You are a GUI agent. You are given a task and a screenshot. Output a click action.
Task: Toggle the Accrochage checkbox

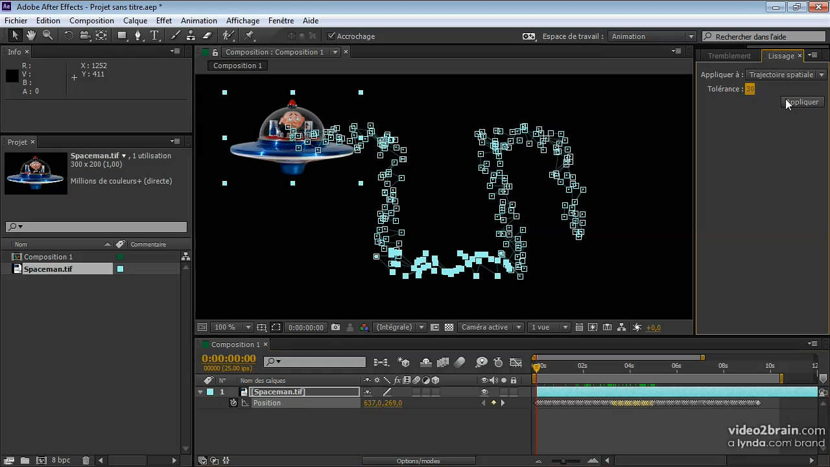coord(331,36)
